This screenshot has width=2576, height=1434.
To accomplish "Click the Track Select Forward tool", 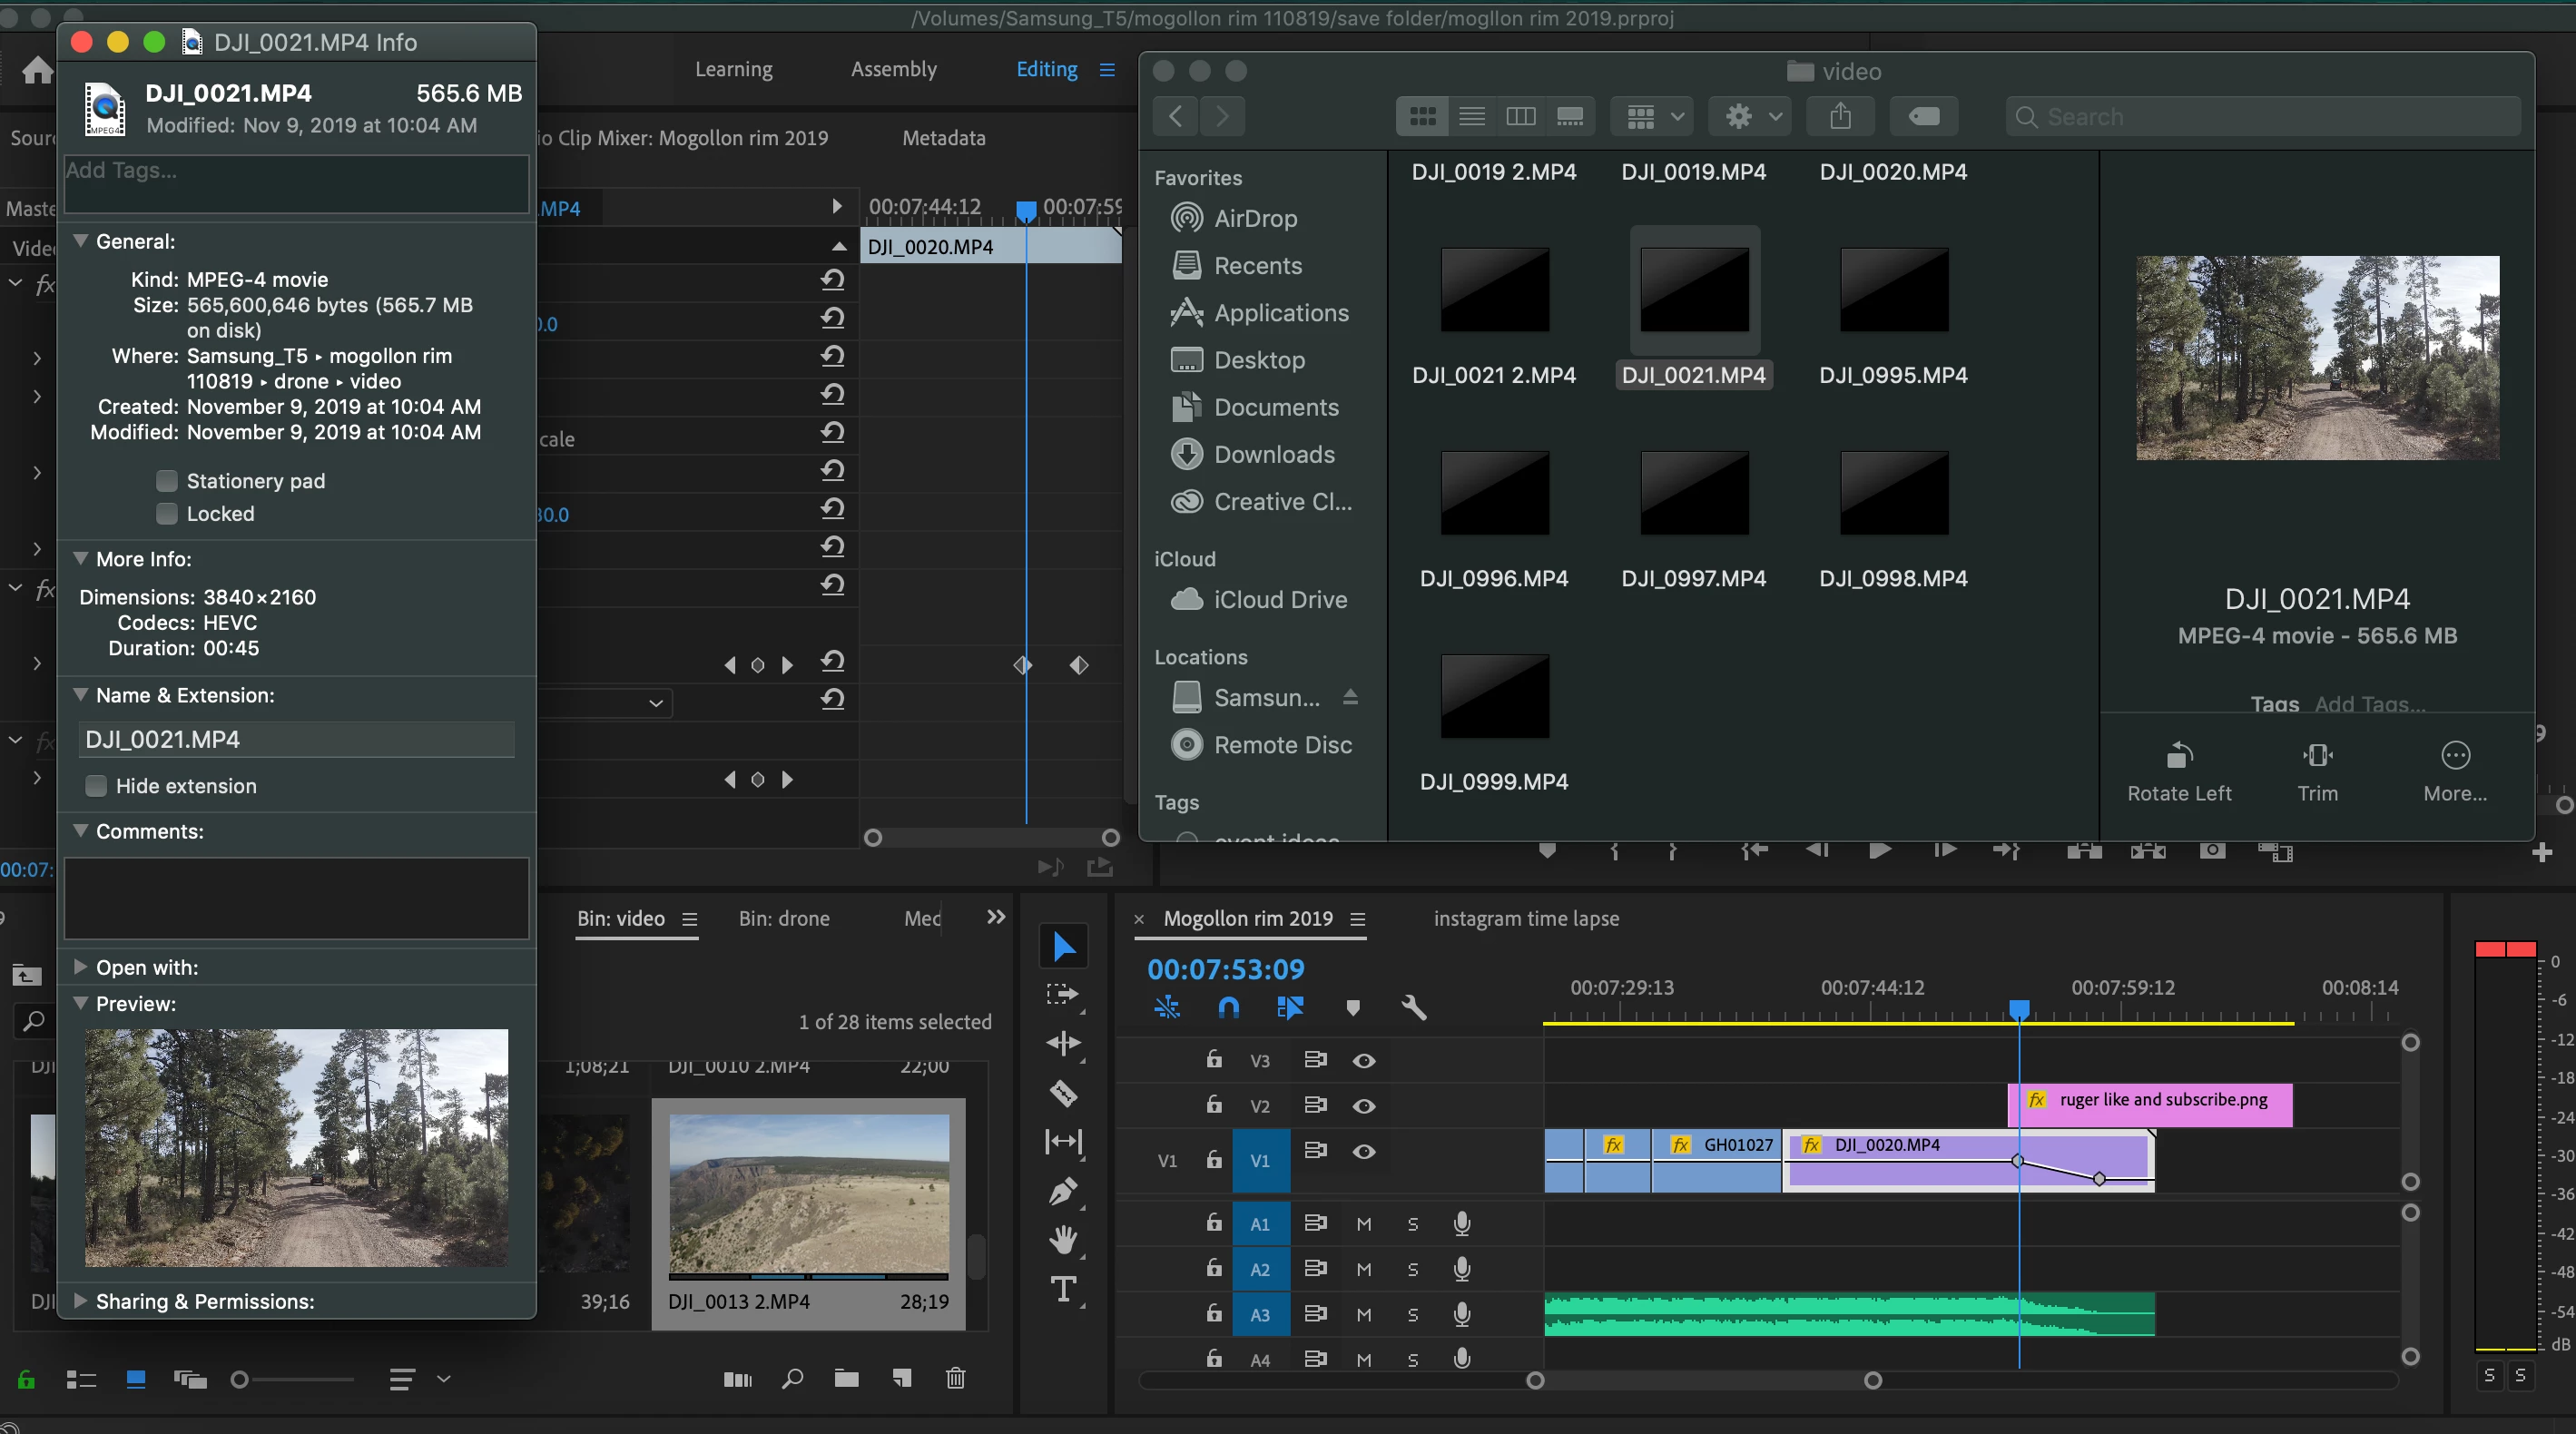I will [1063, 994].
